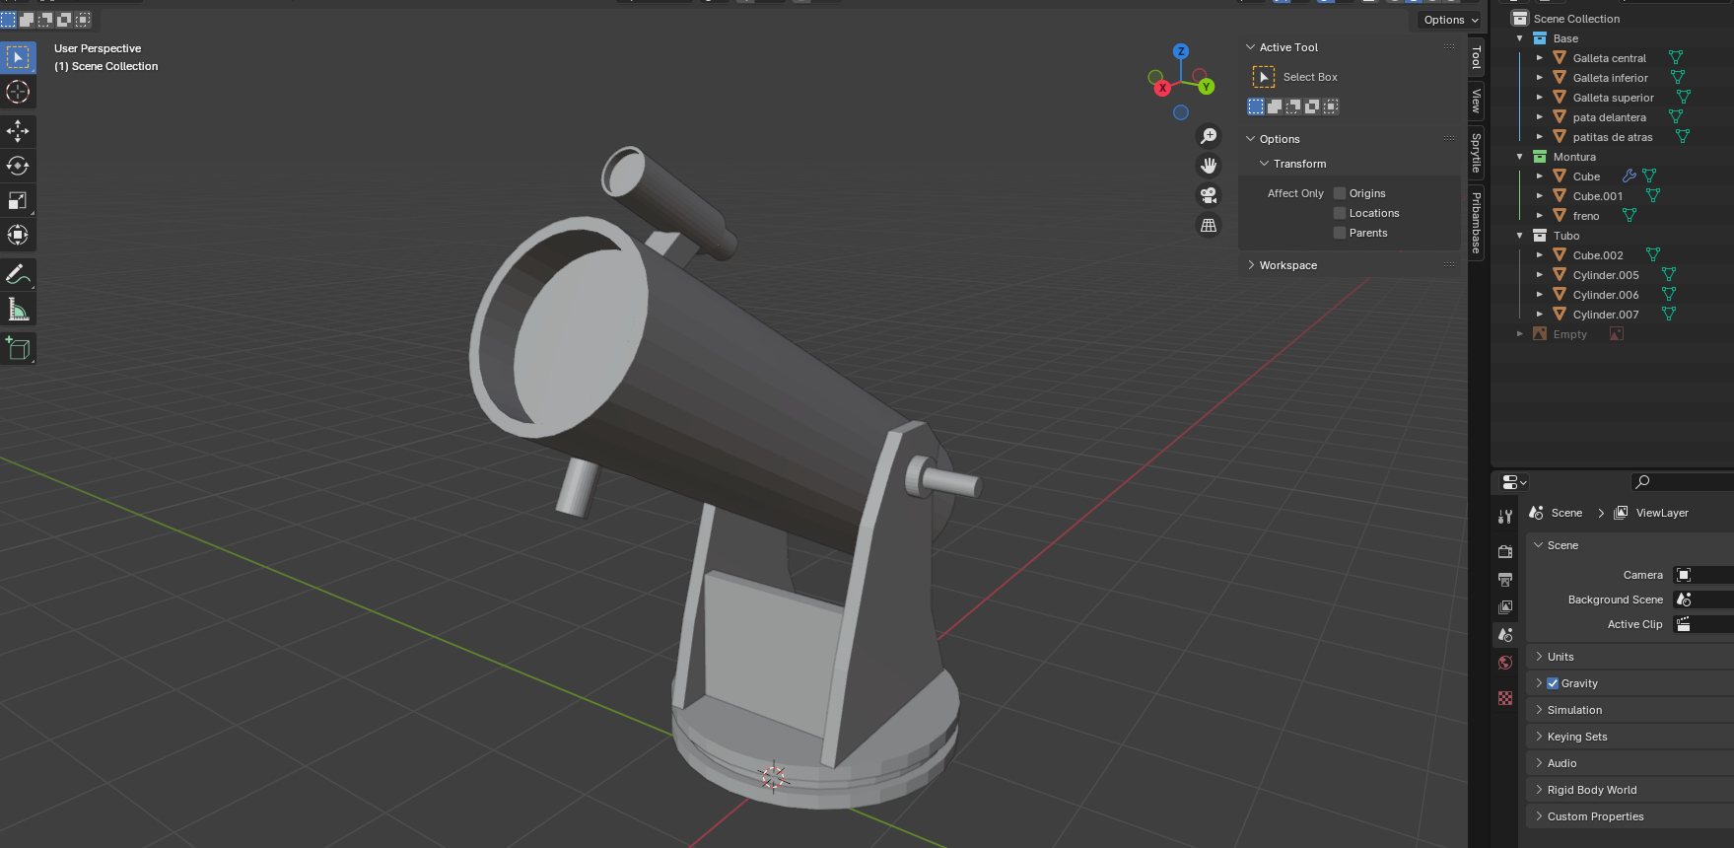
Task: Switch to the View sidebar tab
Action: pyautogui.click(x=1476, y=101)
